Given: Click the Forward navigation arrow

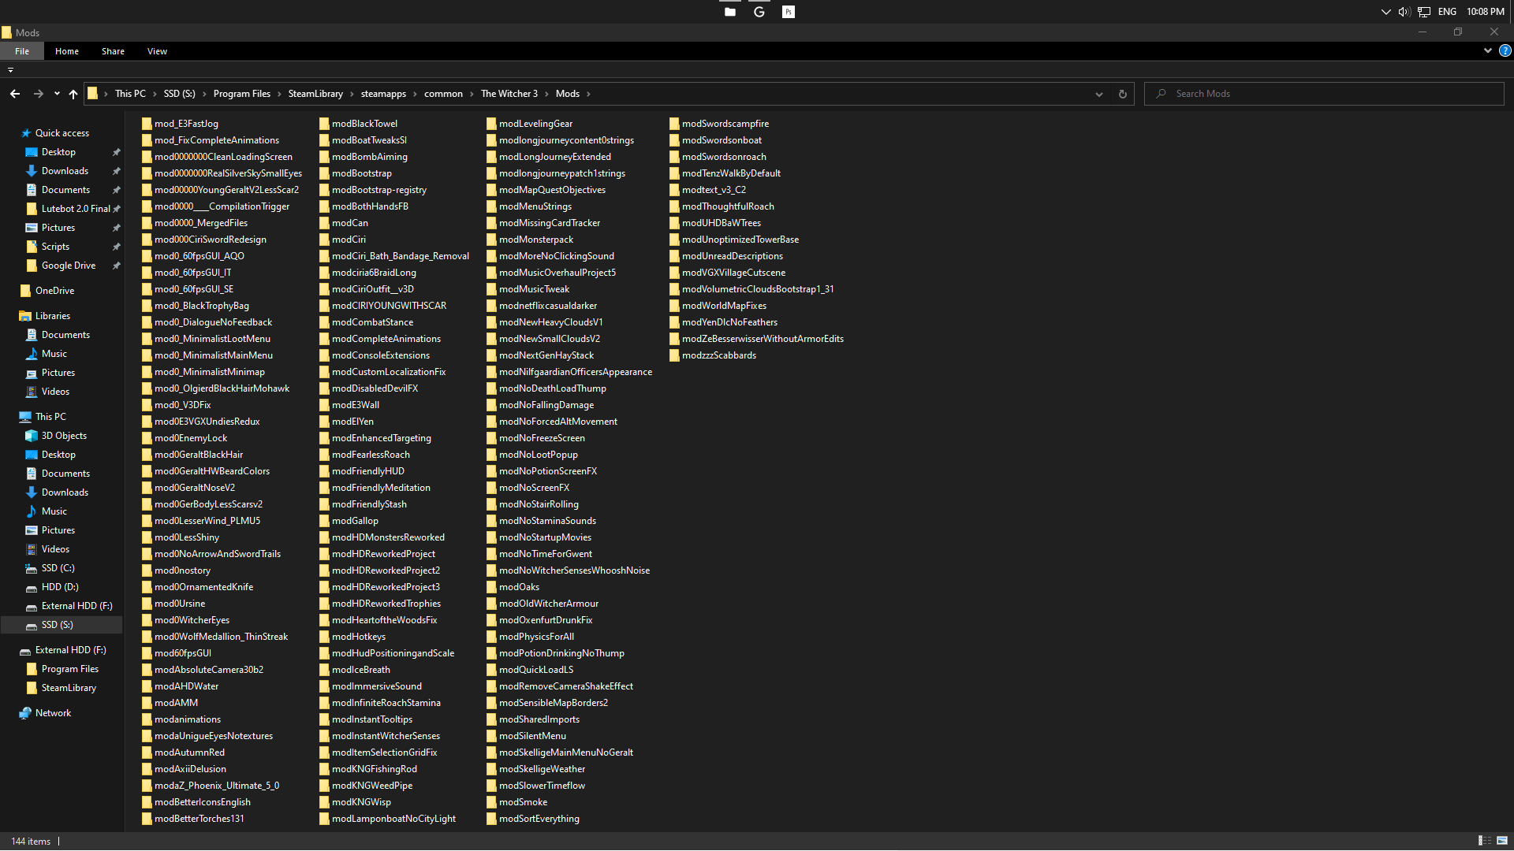Looking at the screenshot, I should pos(38,94).
